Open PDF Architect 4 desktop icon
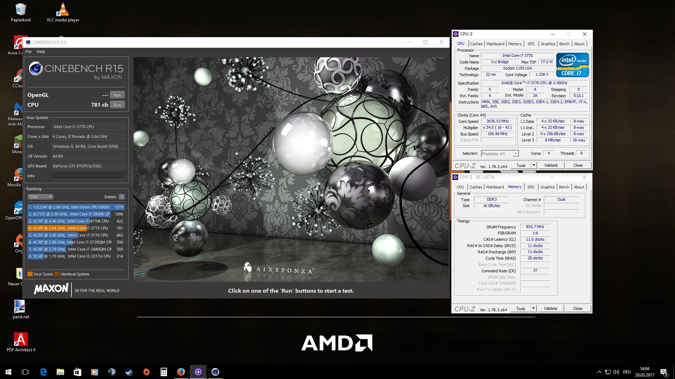This screenshot has width=675, height=379. click(21, 342)
